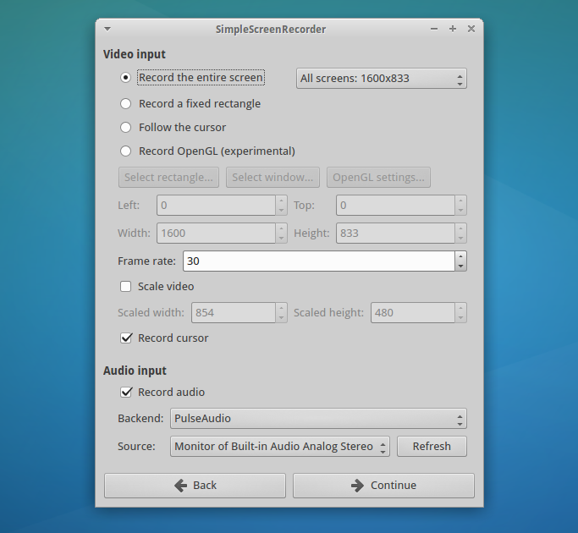This screenshot has height=533, width=578.
Task: Click the Select window... button
Action: pyautogui.click(x=272, y=178)
